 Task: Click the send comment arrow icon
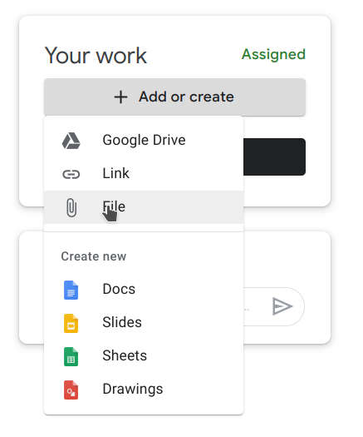coord(282,306)
